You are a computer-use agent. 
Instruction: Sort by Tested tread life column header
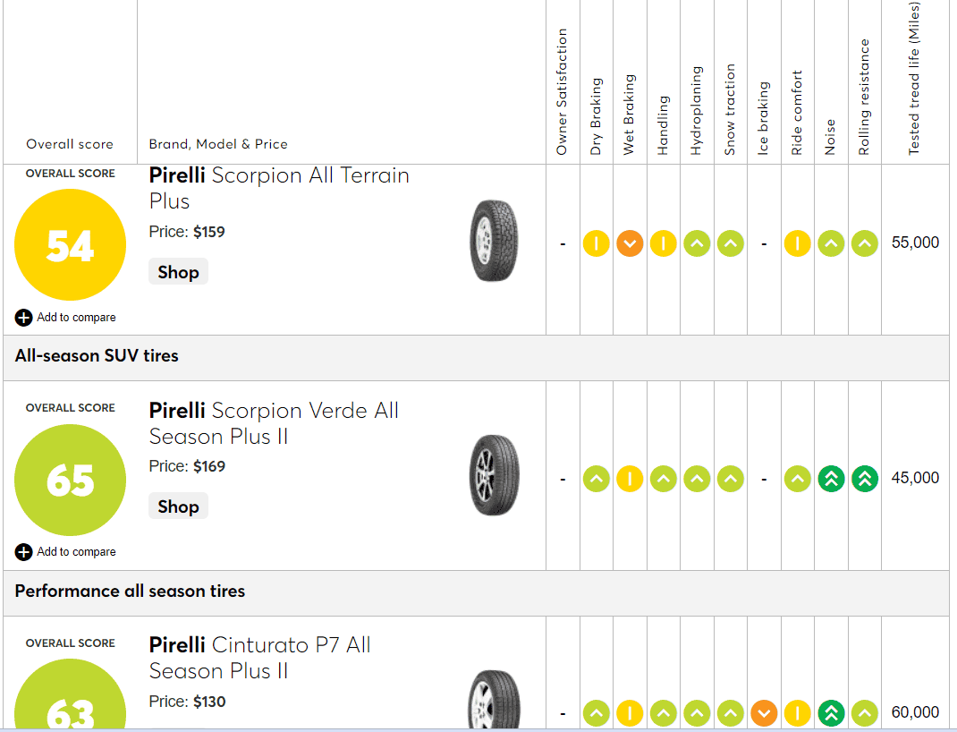(x=914, y=81)
